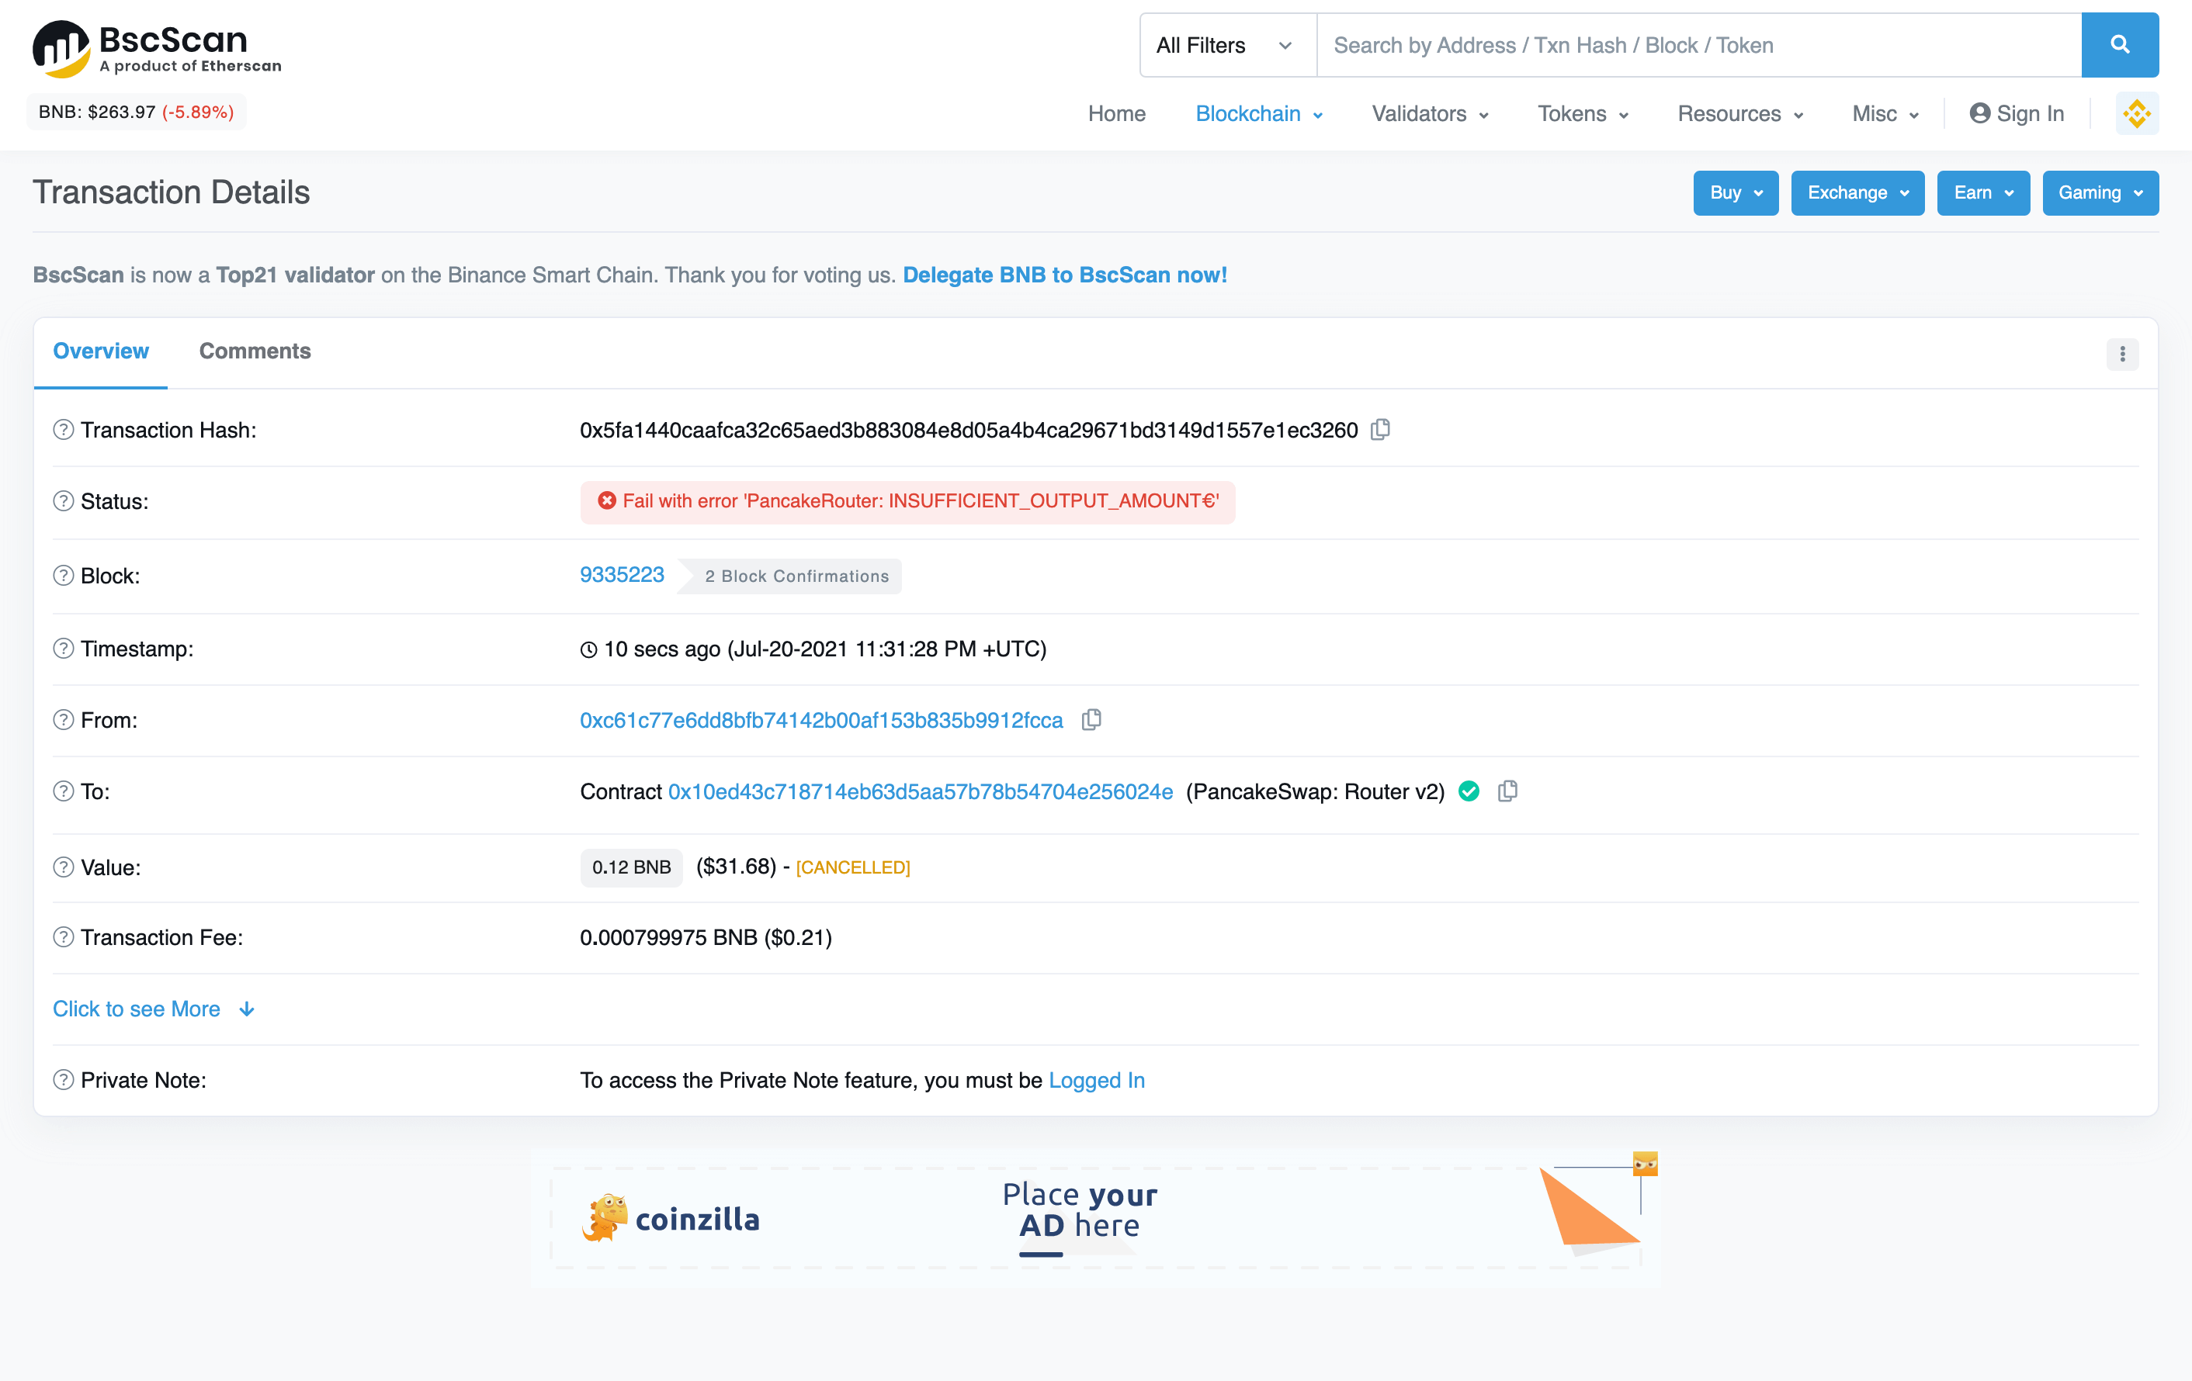This screenshot has height=1381, width=2192.
Task: Open the From address link
Action: pos(821,720)
